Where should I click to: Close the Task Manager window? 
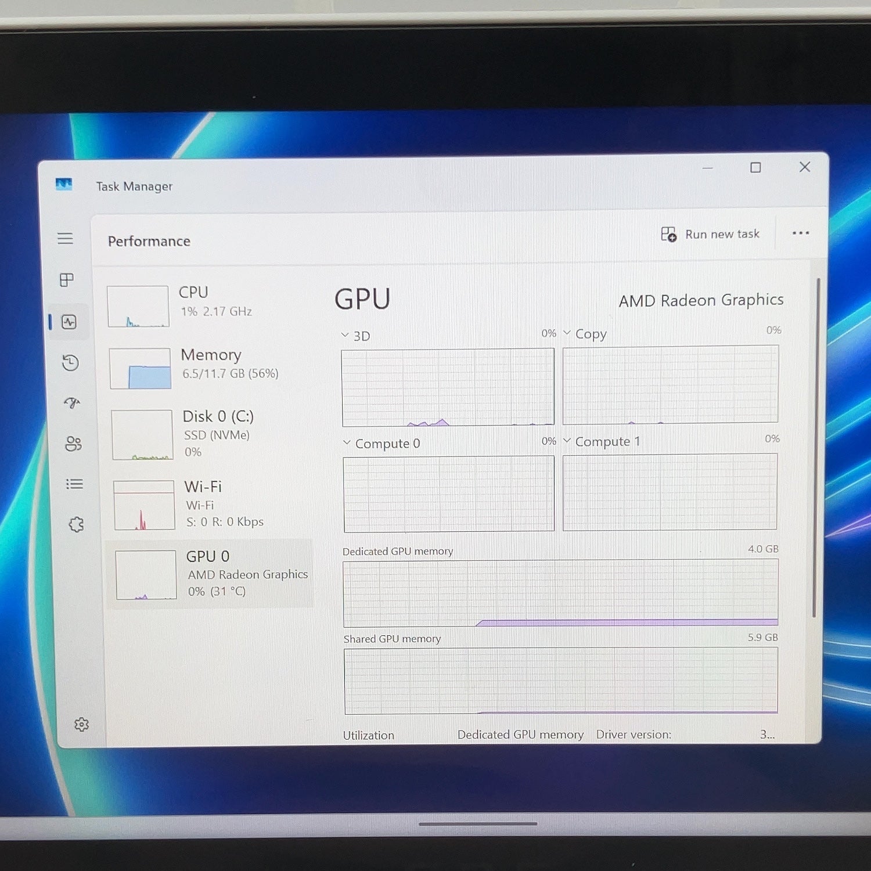[x=805, y=167]
